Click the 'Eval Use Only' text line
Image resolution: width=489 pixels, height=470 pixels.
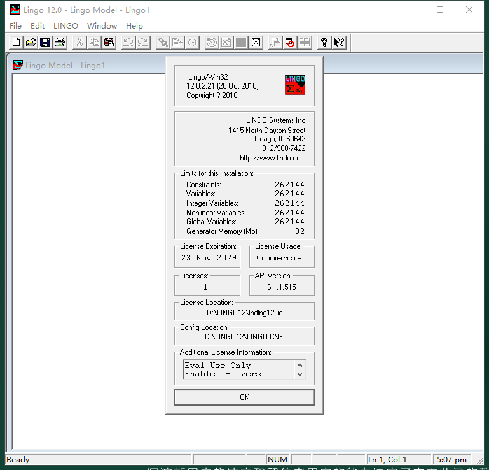point(217,366)
